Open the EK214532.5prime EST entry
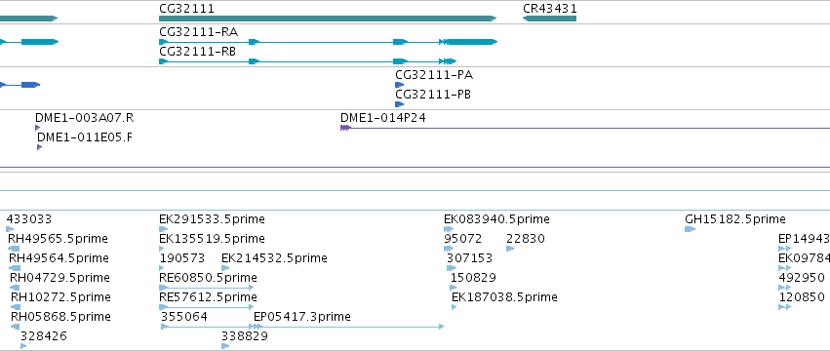This screenshot has width=830, height=351. [x=274, y=258]
